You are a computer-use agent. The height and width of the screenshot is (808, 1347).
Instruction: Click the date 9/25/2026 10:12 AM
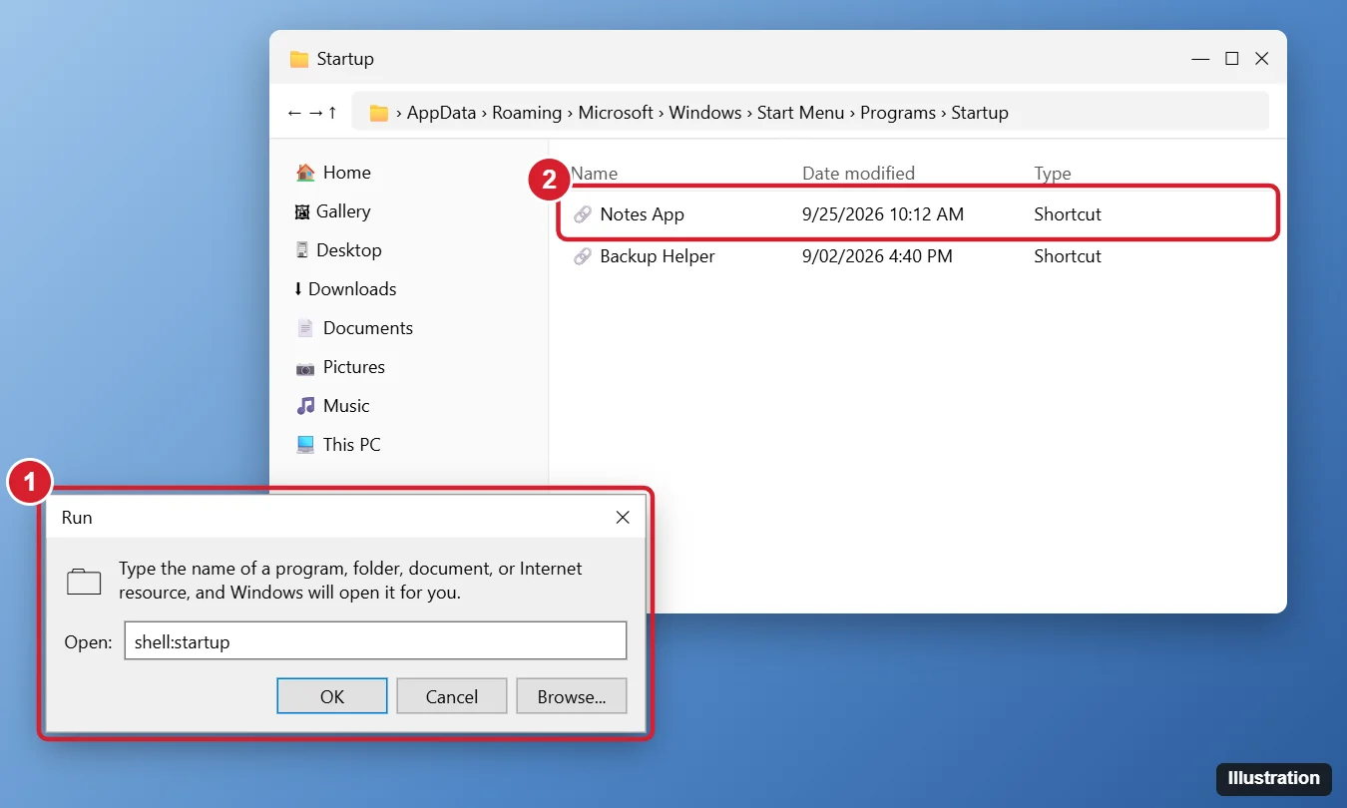tap(883, 214)
